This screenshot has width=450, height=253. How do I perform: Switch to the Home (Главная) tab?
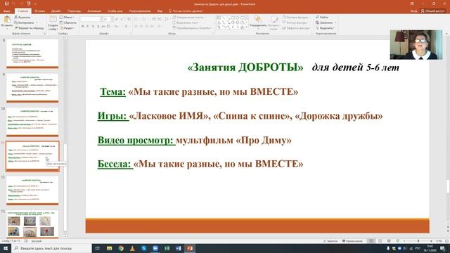pos(23,11)
